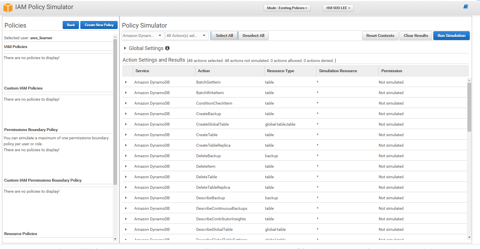Click the policies panel scroll down arrow
The height and width of the screenshot is (249, 480).
click(x=115, y=239)
